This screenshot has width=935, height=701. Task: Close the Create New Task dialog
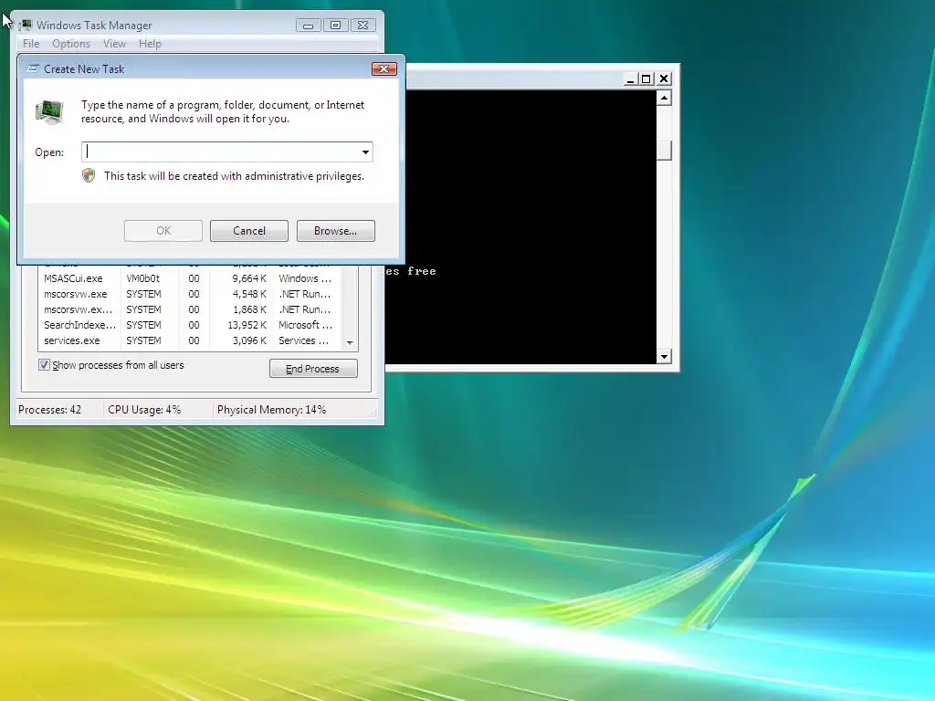pyautogui.click(x=384, y=68)
